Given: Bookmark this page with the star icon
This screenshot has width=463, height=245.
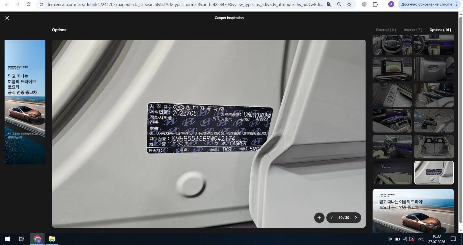Looking at the screenshot, I should (x=349, y=4).
